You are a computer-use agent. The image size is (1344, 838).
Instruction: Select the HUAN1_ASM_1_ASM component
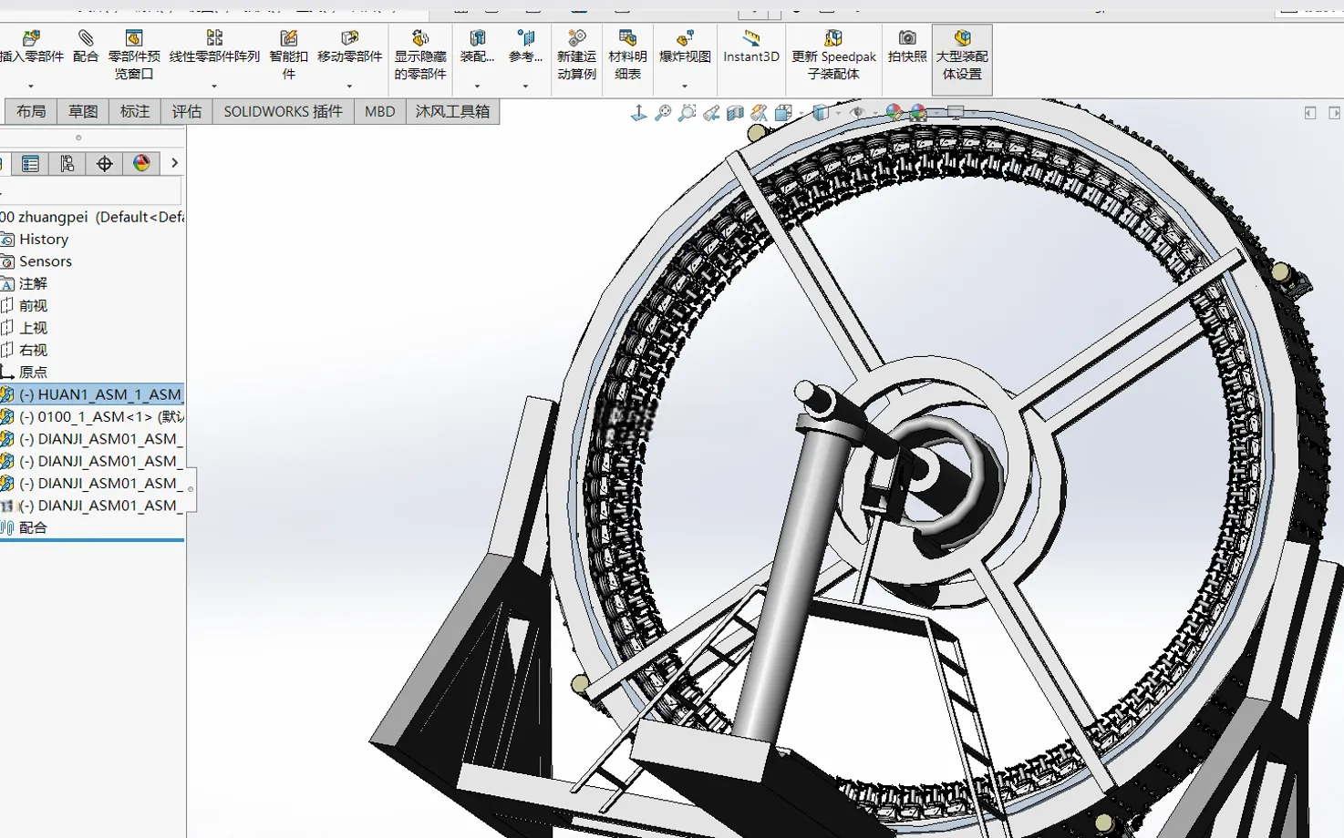point(92,394)
